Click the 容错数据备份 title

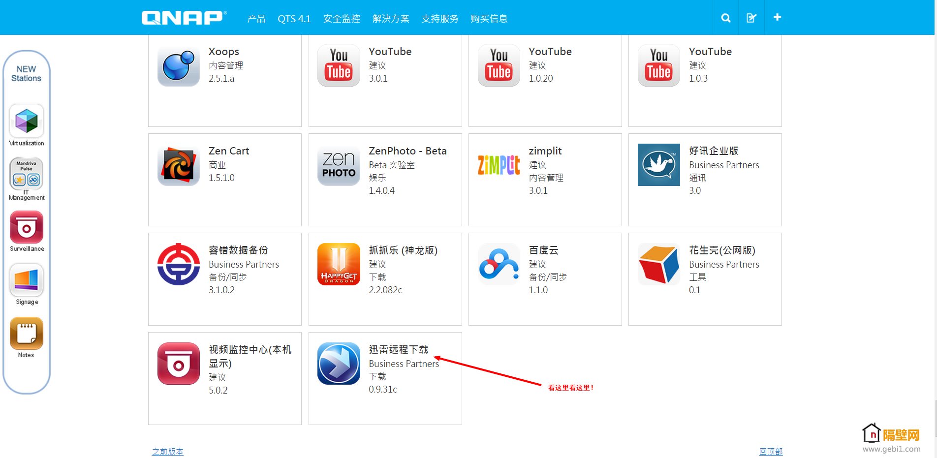coord(238,250)
